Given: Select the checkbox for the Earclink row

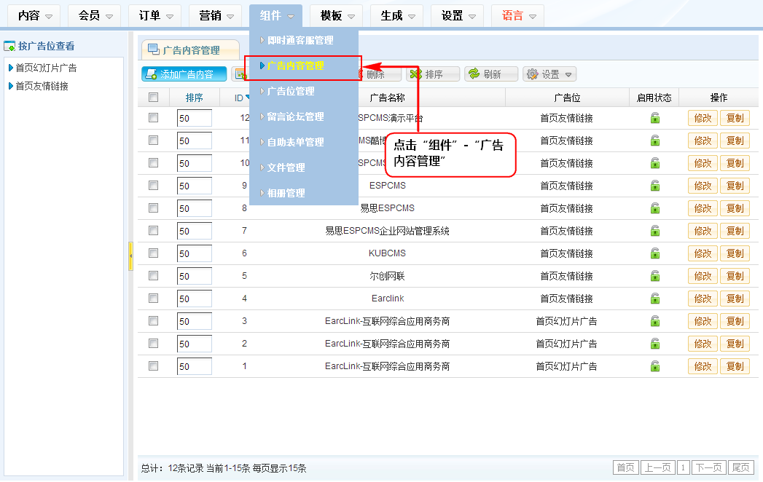Looking at the screenshot, I should (153, 299).
